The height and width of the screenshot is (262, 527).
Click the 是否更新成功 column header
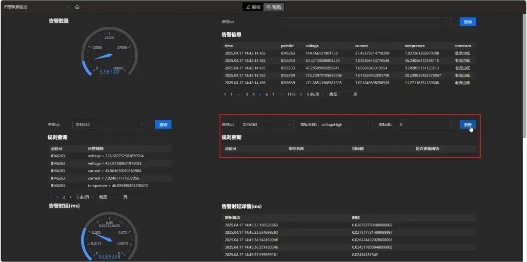pos(427,149)
